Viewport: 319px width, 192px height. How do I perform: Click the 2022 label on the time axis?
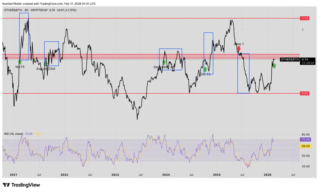click(64, 175)
